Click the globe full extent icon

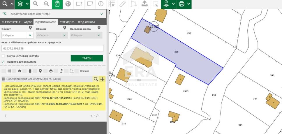pyautogui.click(x=68, y=4)
